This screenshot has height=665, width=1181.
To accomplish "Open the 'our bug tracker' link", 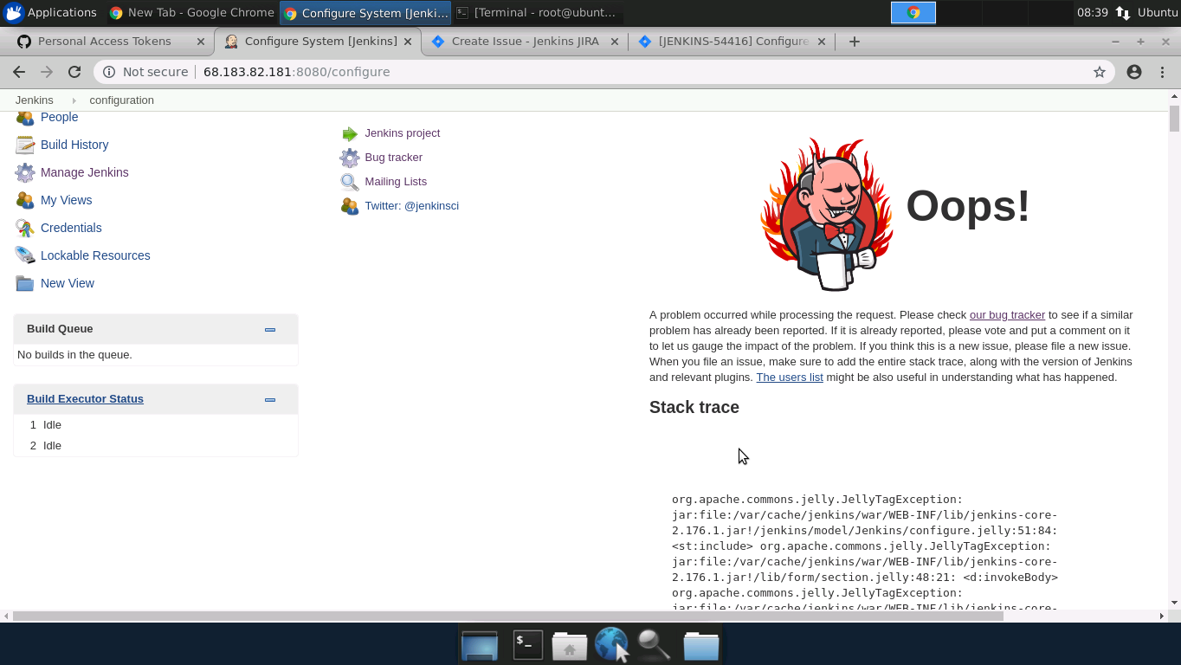I will click(x=1007, y=315).
